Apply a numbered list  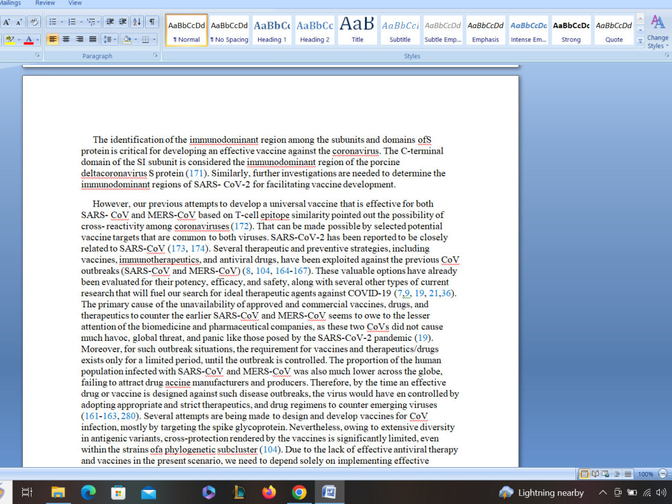72,22
